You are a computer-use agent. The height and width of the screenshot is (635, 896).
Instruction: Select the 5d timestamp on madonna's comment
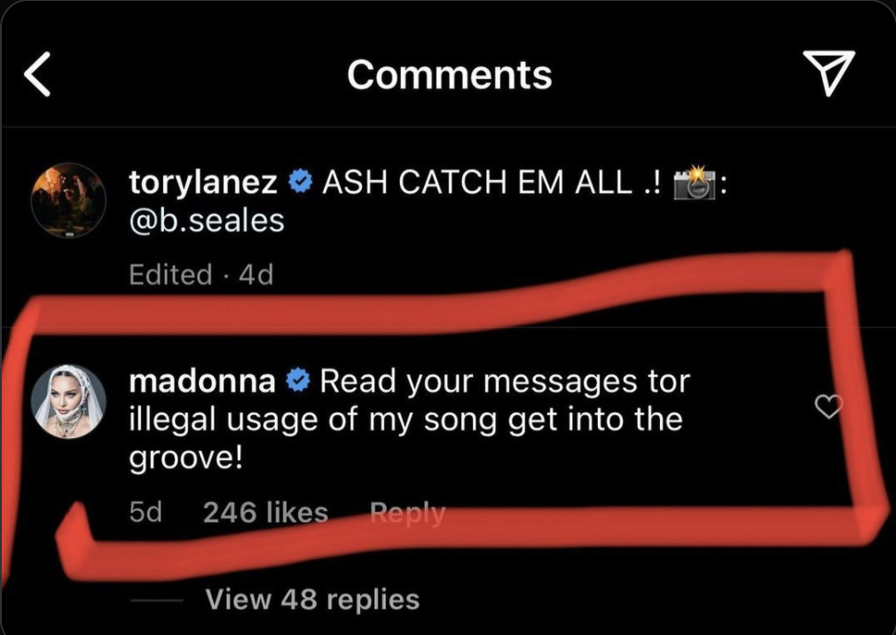[x=145, y=513]
